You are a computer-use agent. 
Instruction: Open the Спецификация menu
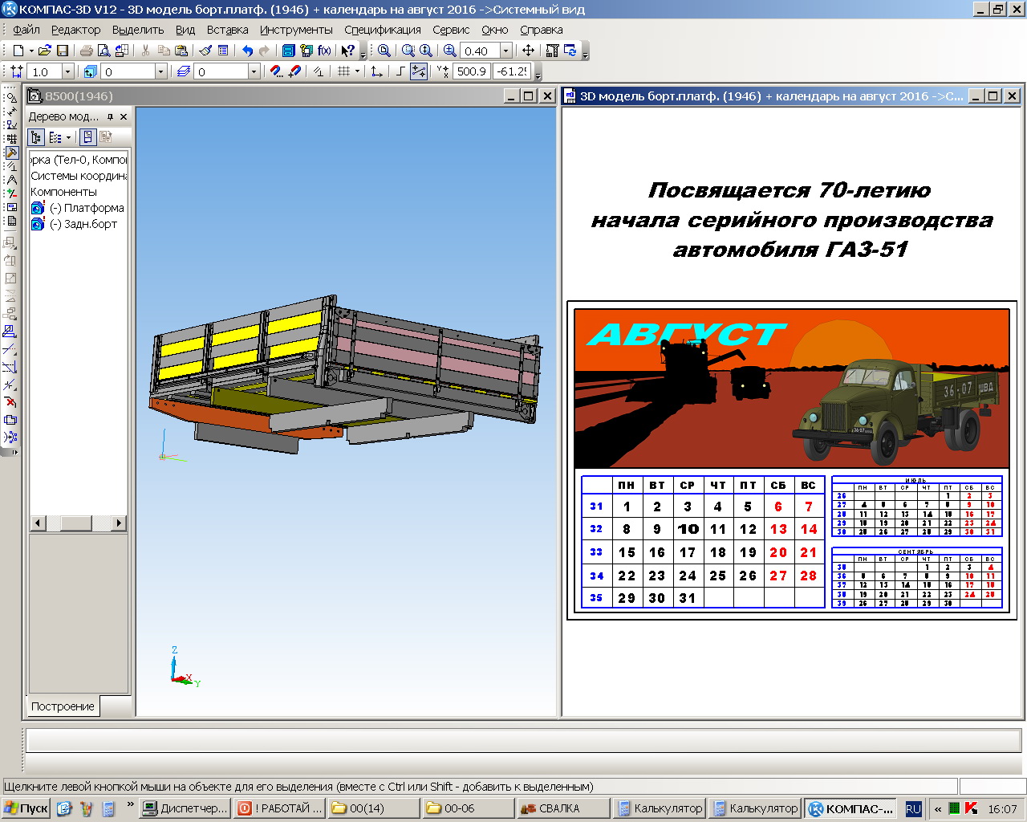pos(383,30)
